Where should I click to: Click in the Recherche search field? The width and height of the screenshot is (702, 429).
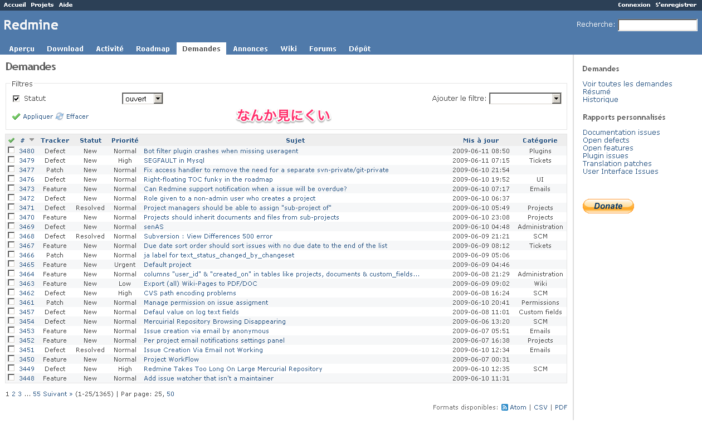point(657,25)
